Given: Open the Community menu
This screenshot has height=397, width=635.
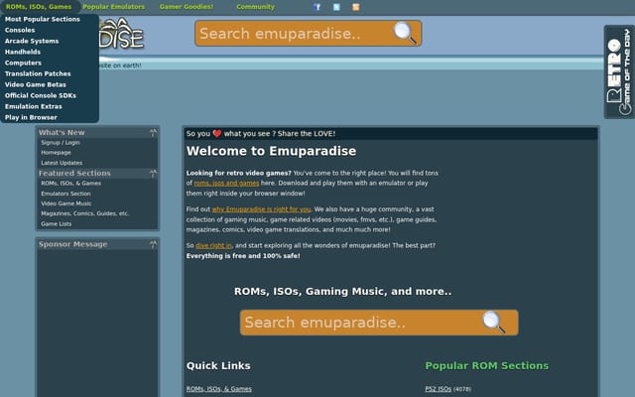Looking at the screenshot, I should pyautogui.click(x=256, y=7).
